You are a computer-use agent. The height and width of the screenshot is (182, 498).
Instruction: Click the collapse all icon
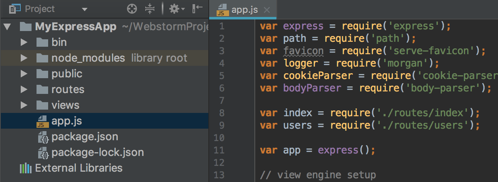(150, 9)
